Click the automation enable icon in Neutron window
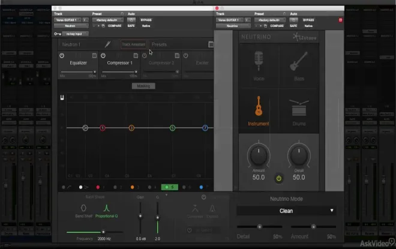 (x=131, y=20)
